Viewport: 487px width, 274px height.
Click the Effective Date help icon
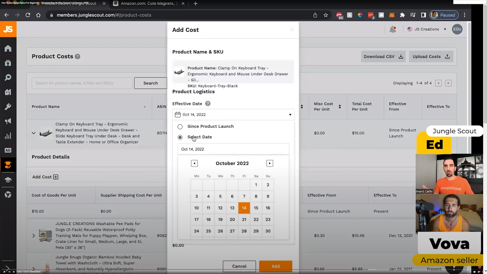pos(208,104)
